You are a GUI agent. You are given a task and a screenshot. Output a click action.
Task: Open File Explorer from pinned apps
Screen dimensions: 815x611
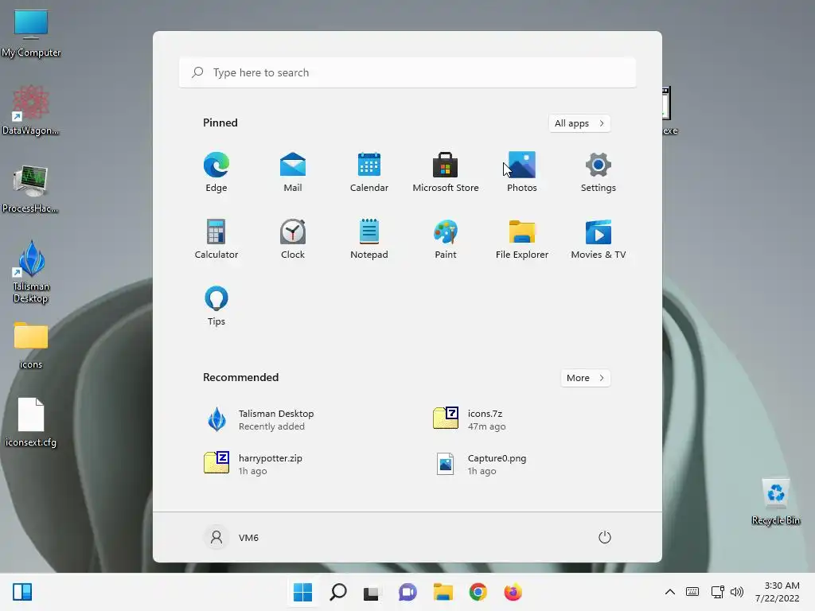pyautogui.click(x=522, y=239)
